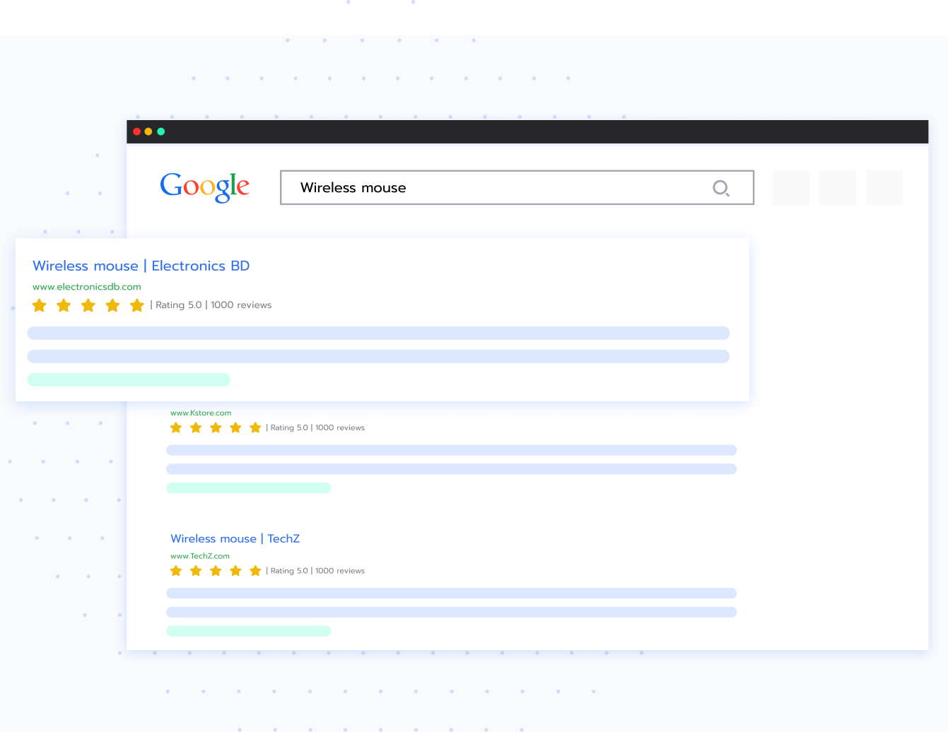Screen dimensions: 948x732
Task: Click the first star of Kstore rating
Action: (x=176, y=427)
